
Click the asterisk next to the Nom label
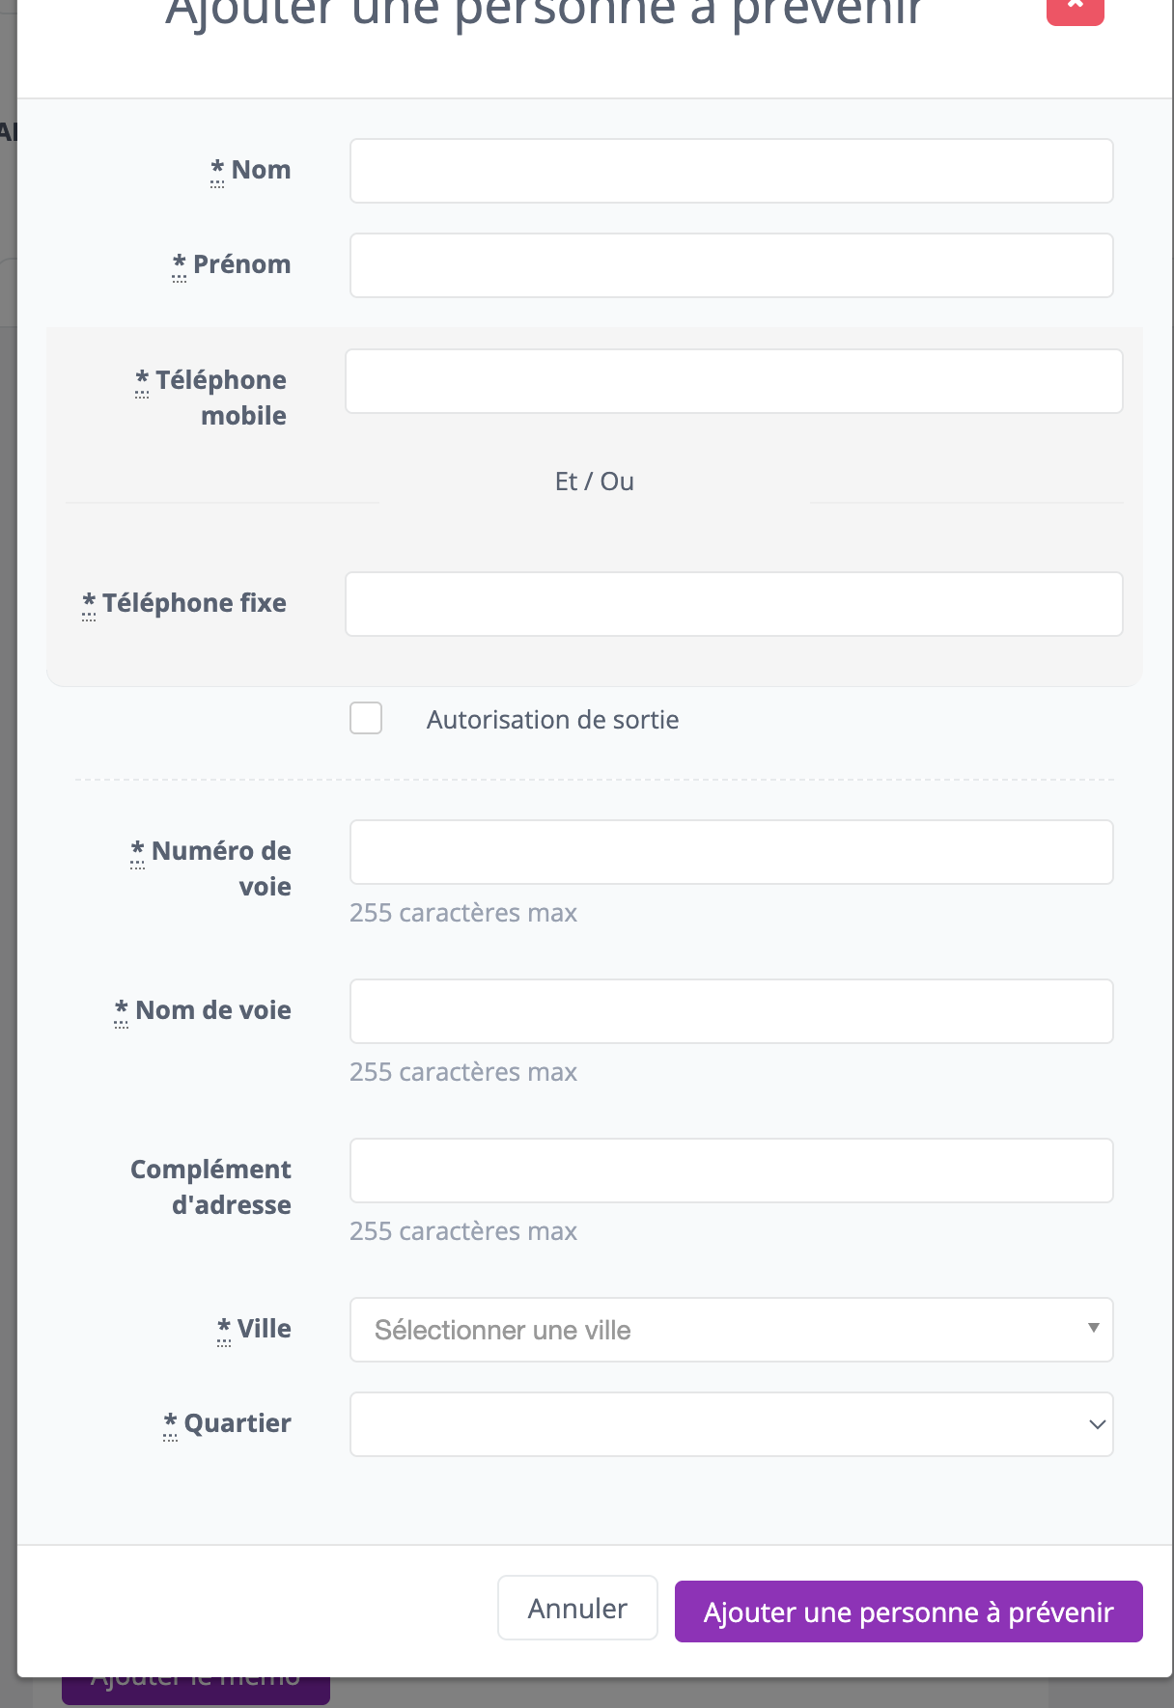pos(217,169)
